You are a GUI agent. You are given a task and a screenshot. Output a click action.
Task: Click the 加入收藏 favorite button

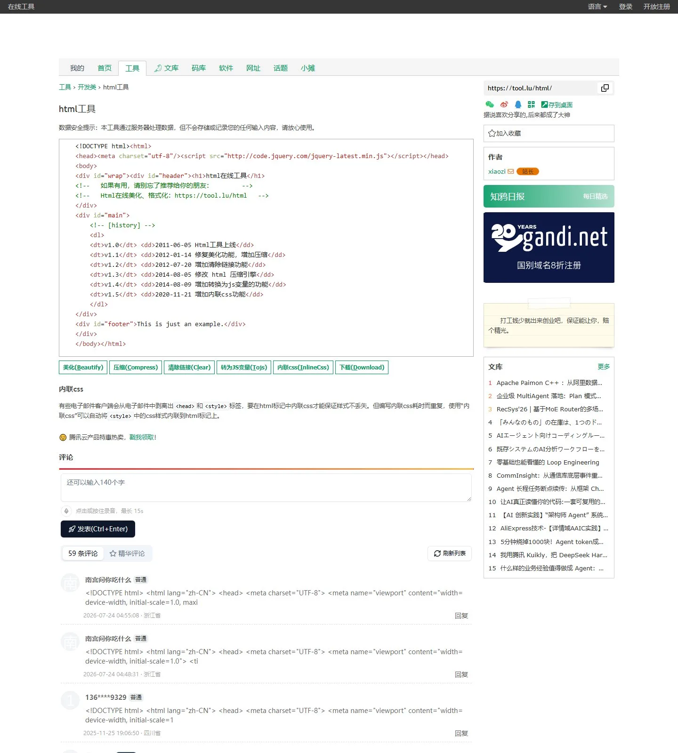tap(549, 133)
